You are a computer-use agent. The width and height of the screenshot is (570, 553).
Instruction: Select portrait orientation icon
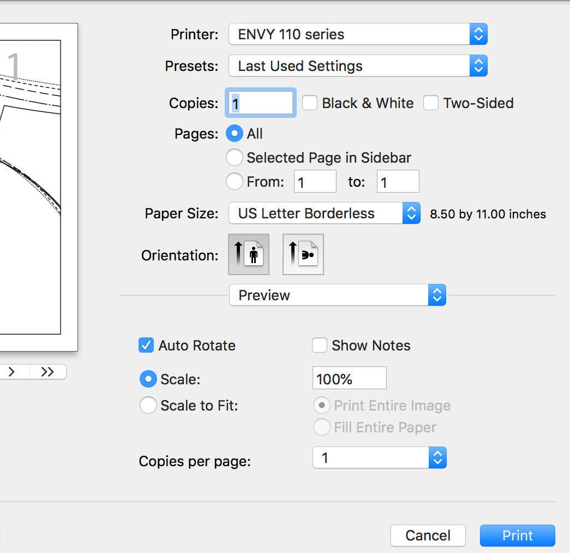[248, 254]
